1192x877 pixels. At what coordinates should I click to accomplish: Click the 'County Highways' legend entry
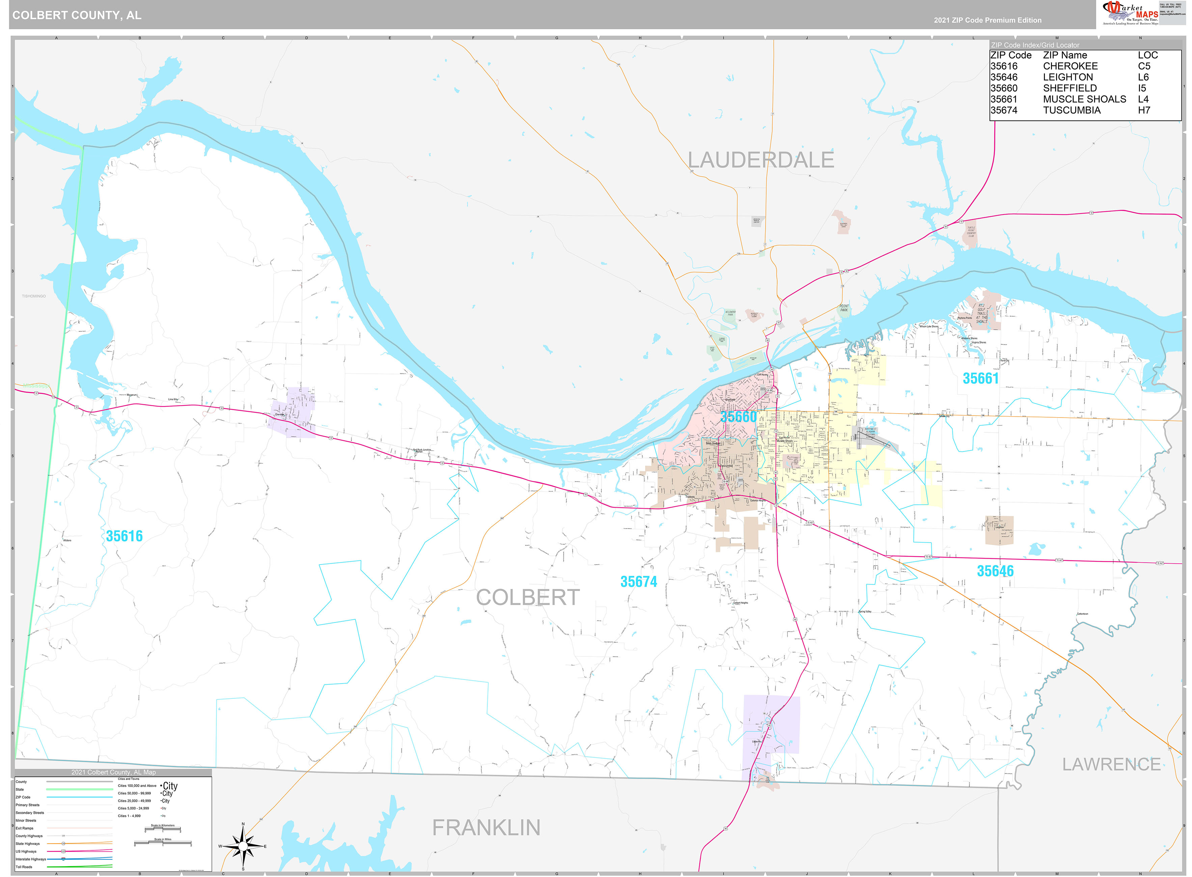[29, 836]
